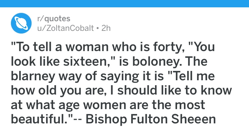Open u/ZoltanCobalt's user profile

[65, 28]
